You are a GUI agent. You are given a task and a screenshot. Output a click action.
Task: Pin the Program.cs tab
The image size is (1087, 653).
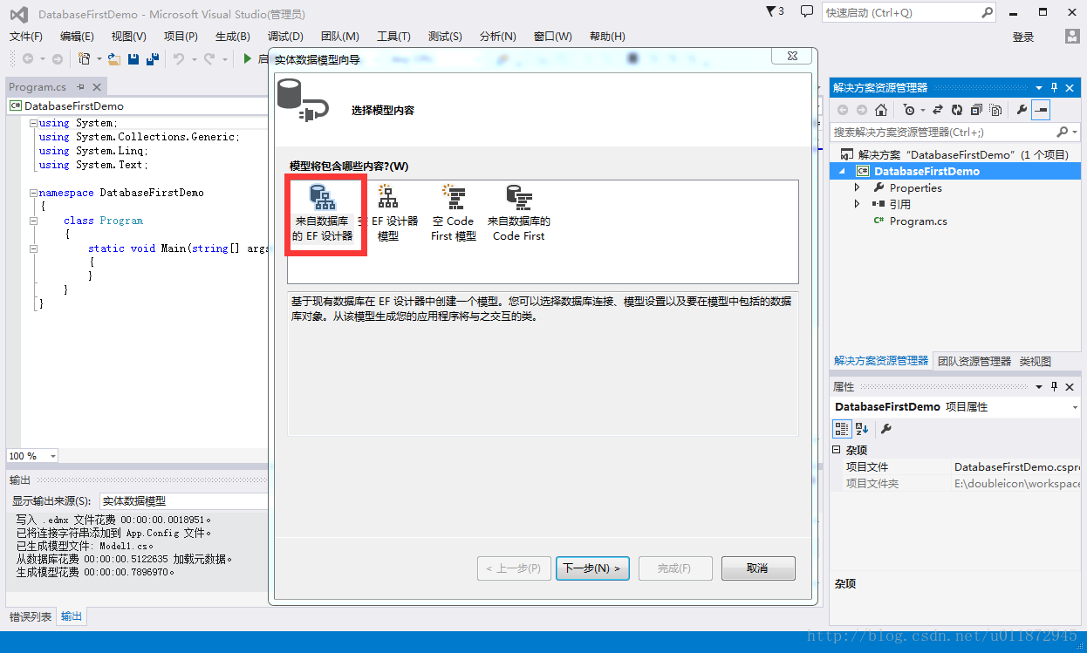click(81, 87)
